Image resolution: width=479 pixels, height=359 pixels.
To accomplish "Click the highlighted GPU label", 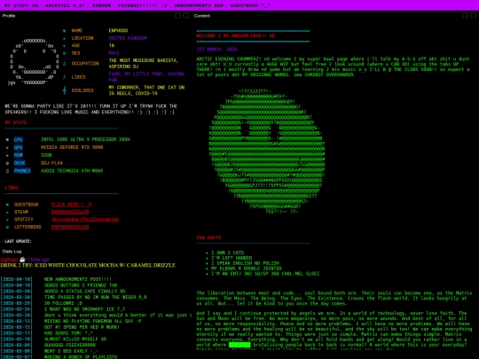I will point(18,147).
